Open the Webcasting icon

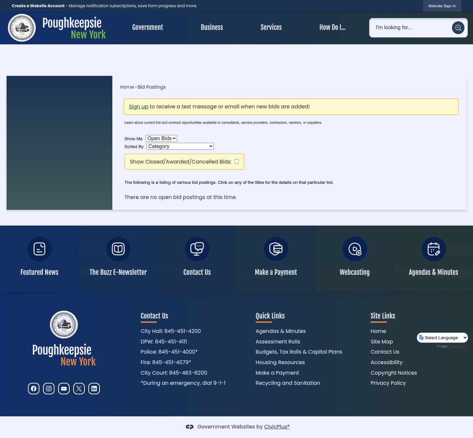355,249
